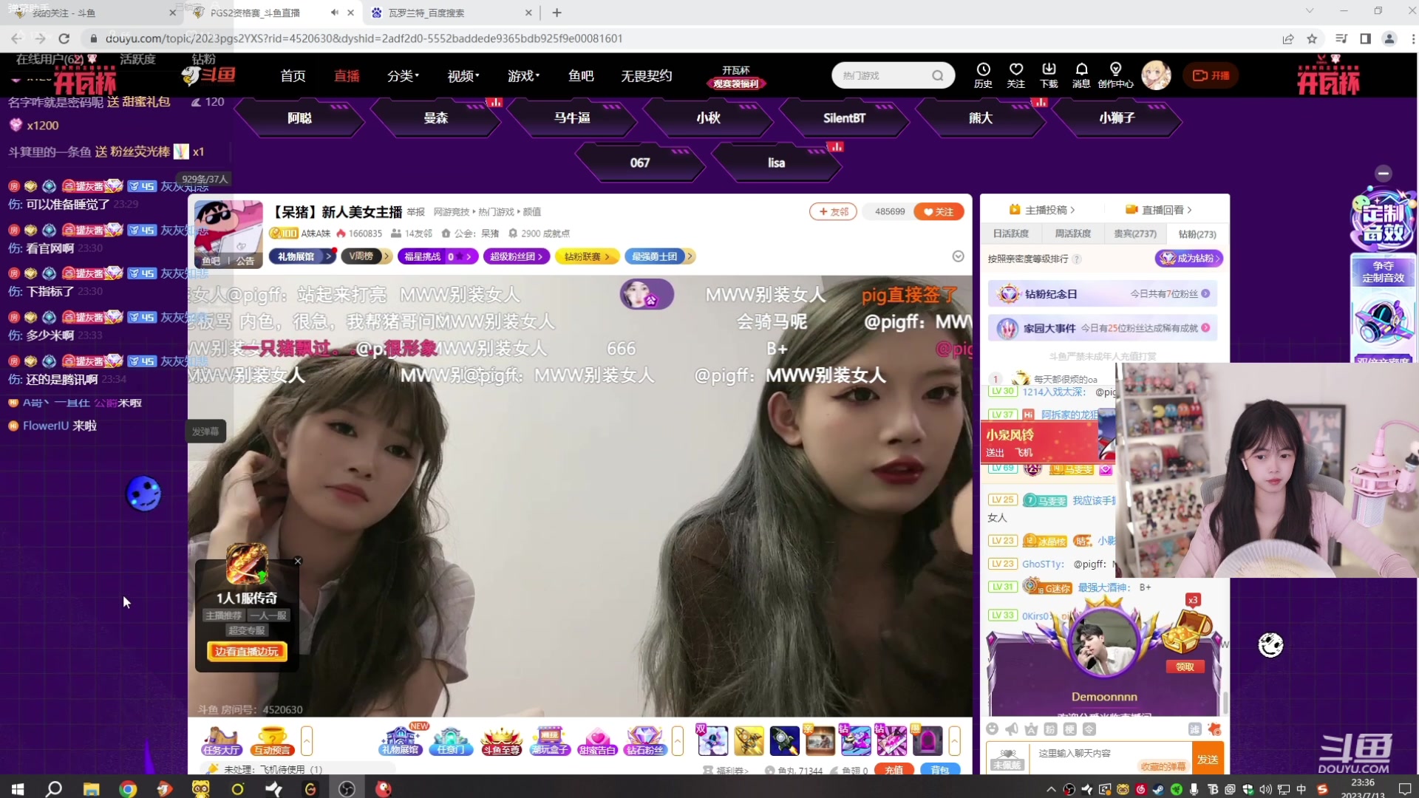Switch to the 钻粉(273) tab
The width and height of the screenshot is (1419, 798).
click(1197, 233)
